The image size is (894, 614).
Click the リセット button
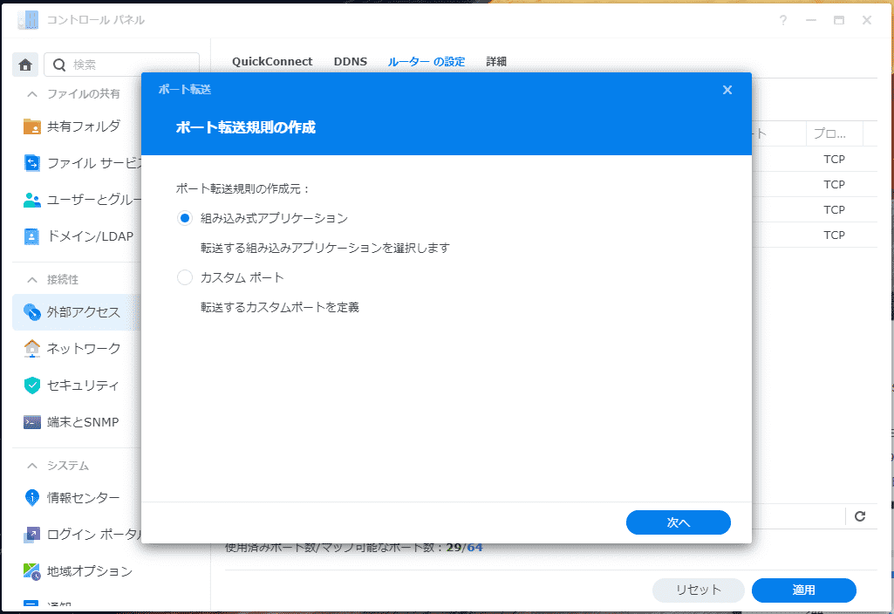pos(699,590)
